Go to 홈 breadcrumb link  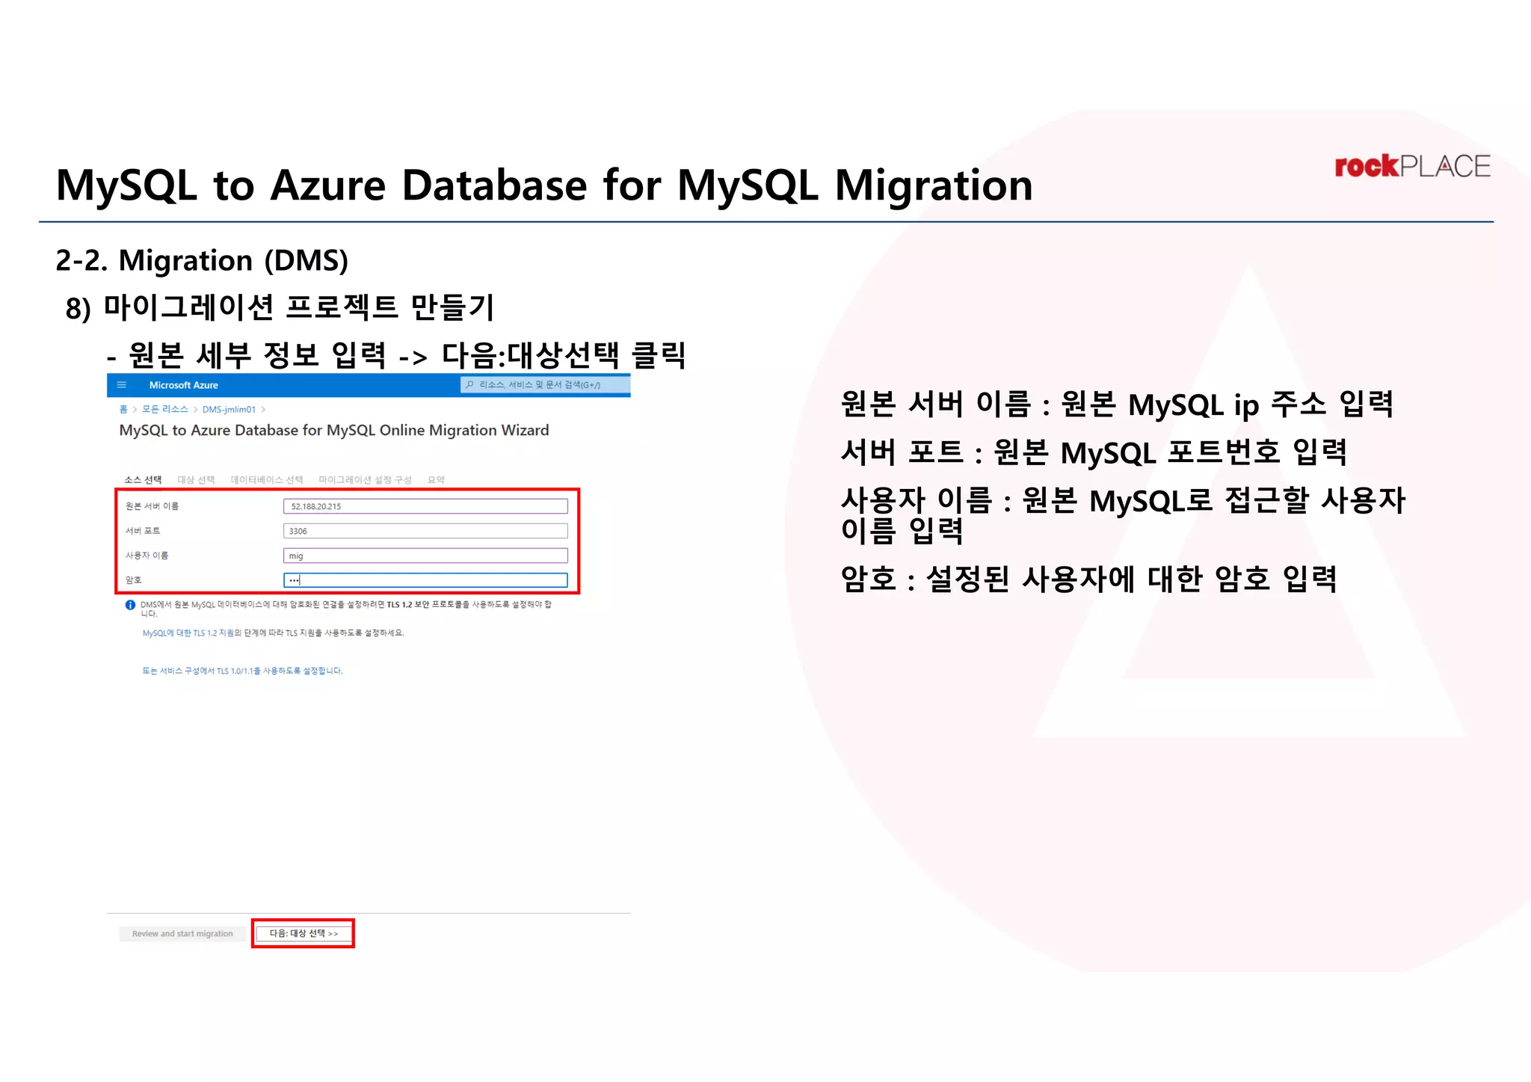point(123,409)
